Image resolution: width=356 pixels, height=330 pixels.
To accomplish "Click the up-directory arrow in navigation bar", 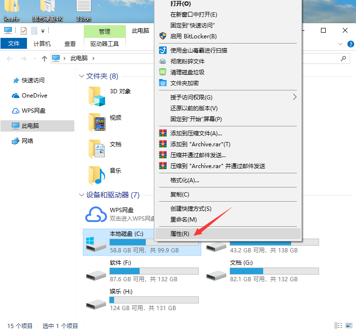I will 44,58.
